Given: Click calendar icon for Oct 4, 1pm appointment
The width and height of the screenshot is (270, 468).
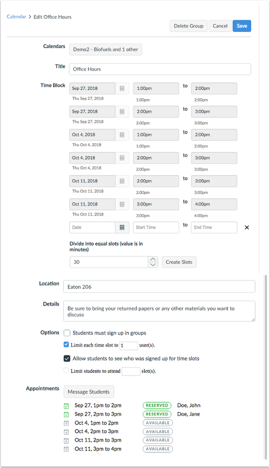Looking at the screenshot, I should click(66, 423).
